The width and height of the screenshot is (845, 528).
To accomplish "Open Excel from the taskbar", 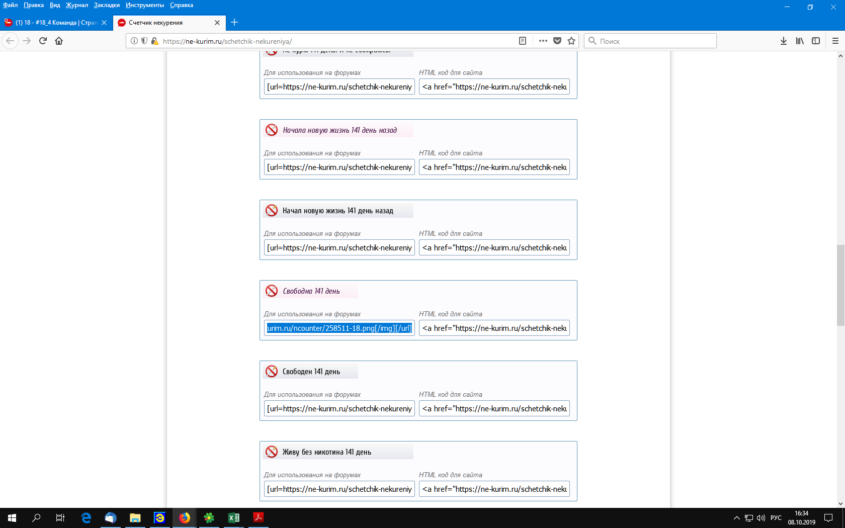I will pyautogui.click(x=234, y=518).
